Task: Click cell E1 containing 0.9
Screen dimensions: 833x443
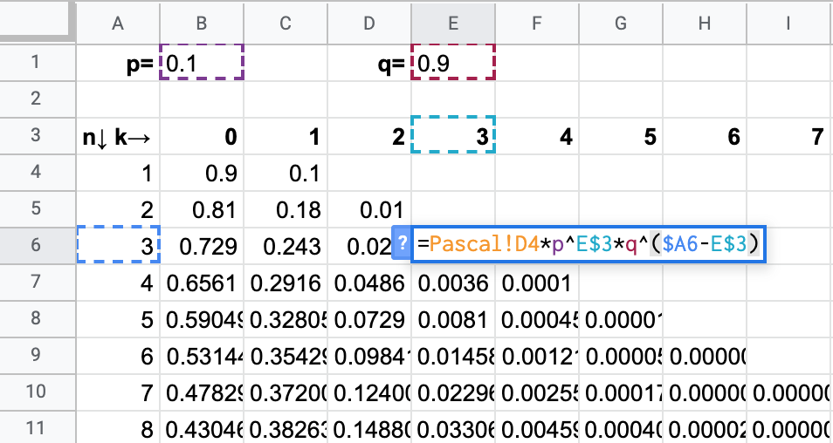Action: (x=453, y=63)
